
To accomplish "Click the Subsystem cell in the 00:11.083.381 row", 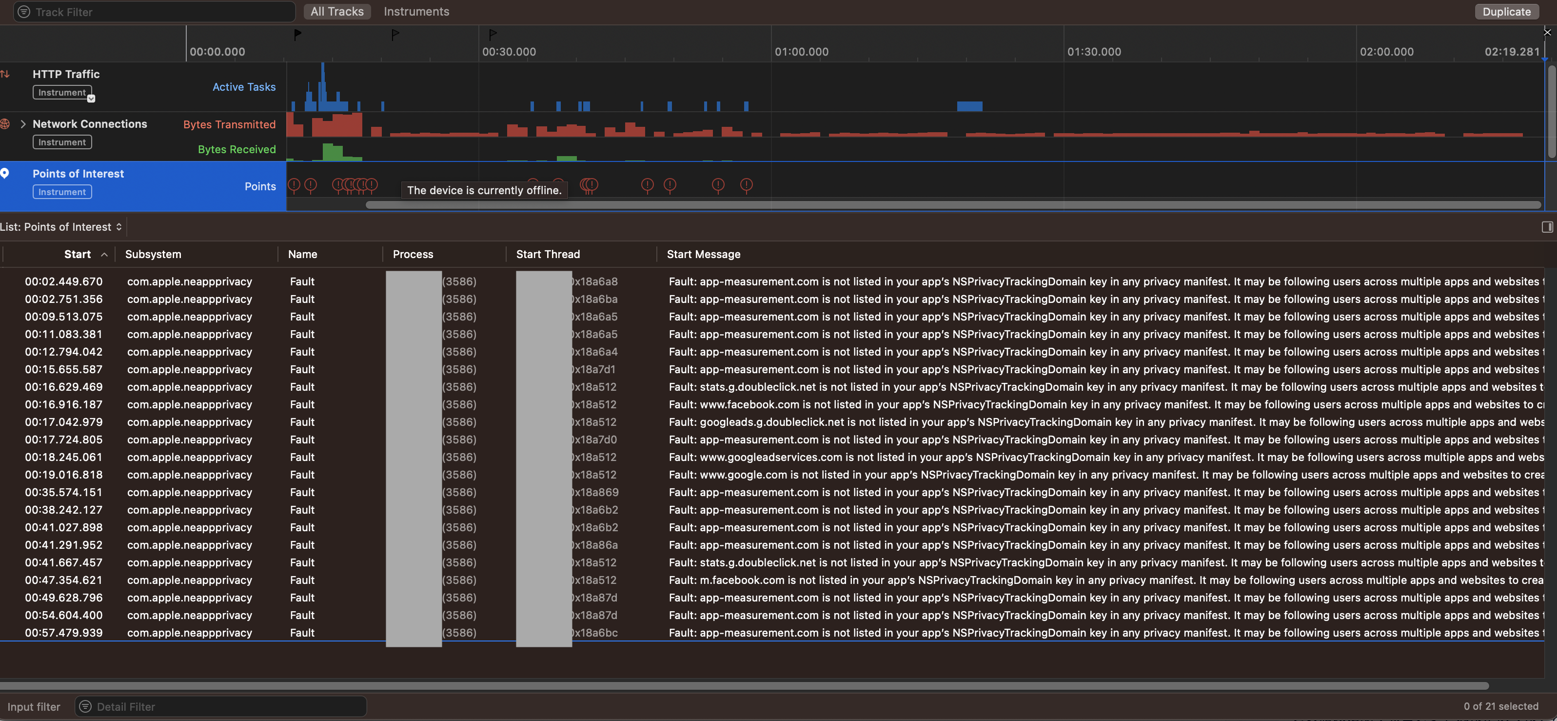I will pos(189,334).
